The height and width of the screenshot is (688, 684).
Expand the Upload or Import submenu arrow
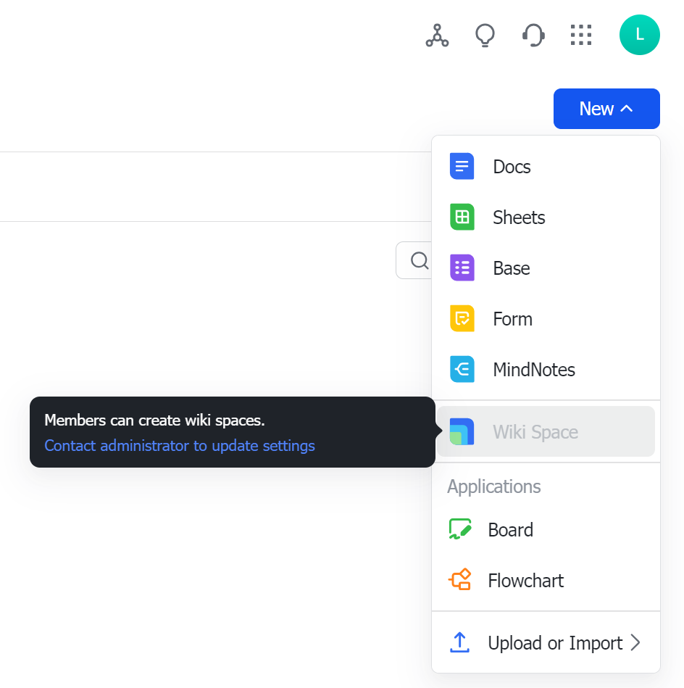pyautogui.click(x=636, y=642)
